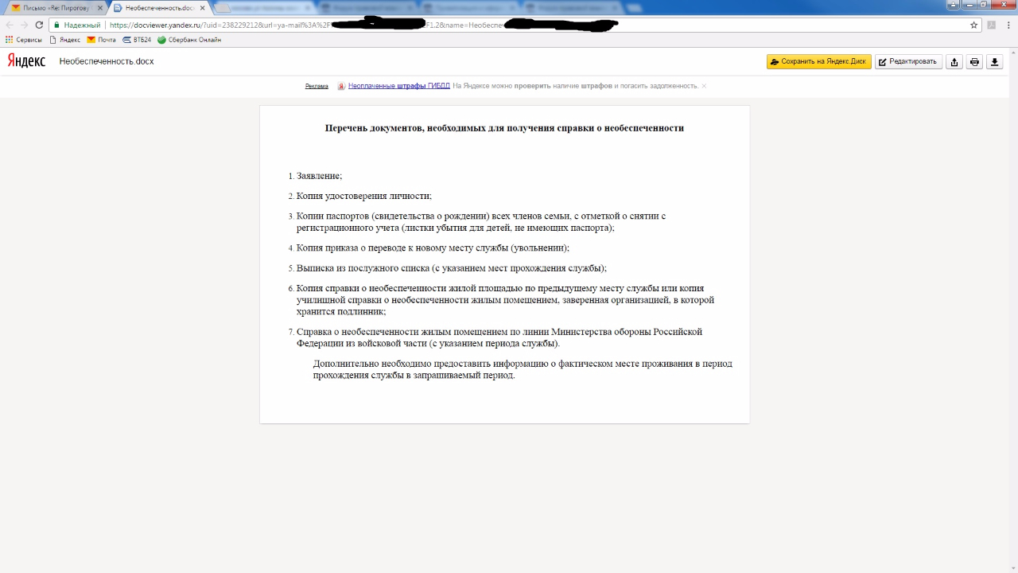Screen dimensions: 1018x573
Task: Open Неоплаченные штрафы ГИБДД link
Action: click(398, 86)
